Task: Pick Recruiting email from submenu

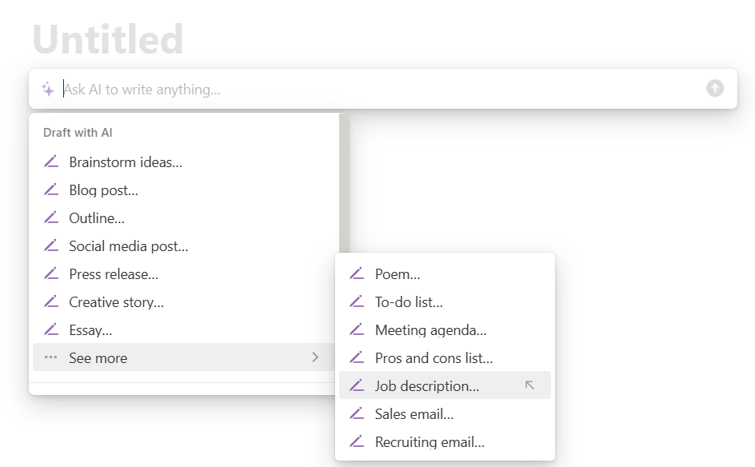Action: coord(429,442)
